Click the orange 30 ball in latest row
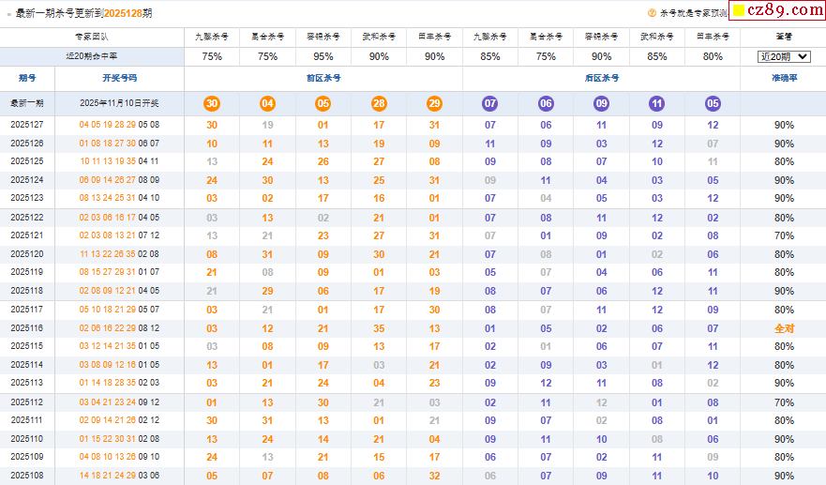The height and width of the screenshot is (485, 826). [212, 103]
